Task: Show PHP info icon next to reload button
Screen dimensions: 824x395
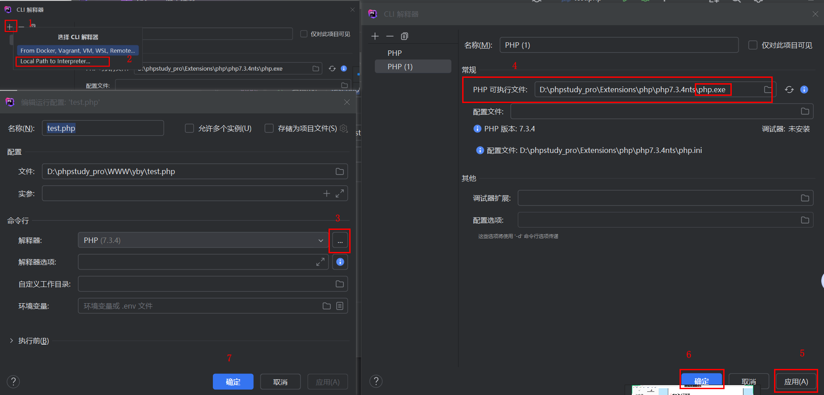Action: [804, 90]
